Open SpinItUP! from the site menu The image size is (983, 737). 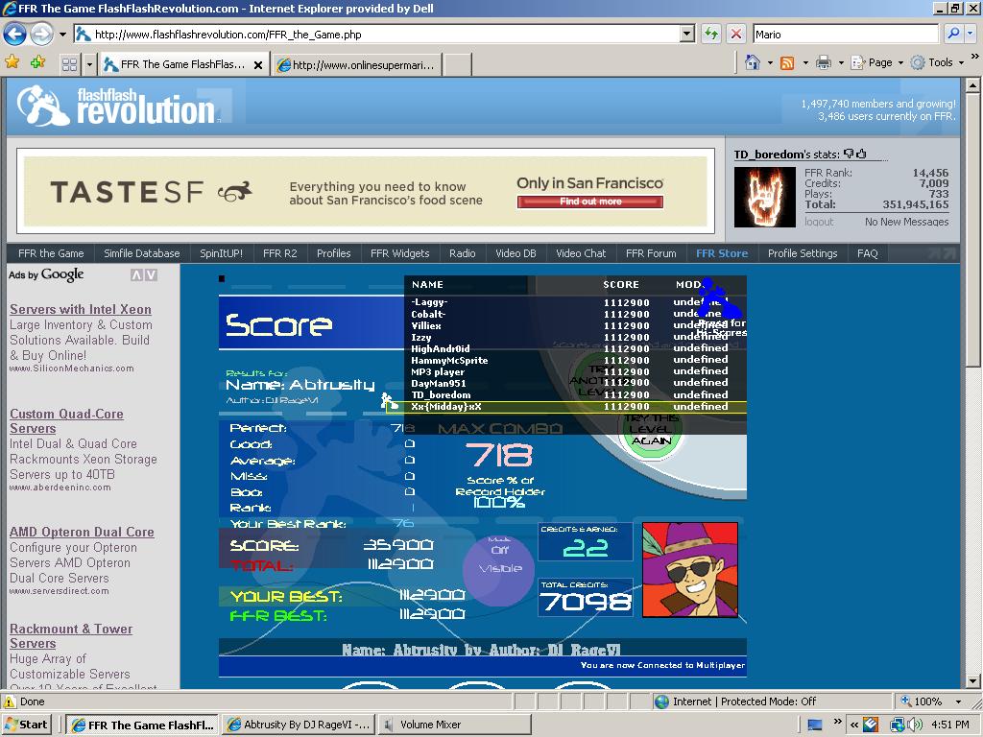coord(221,253)
